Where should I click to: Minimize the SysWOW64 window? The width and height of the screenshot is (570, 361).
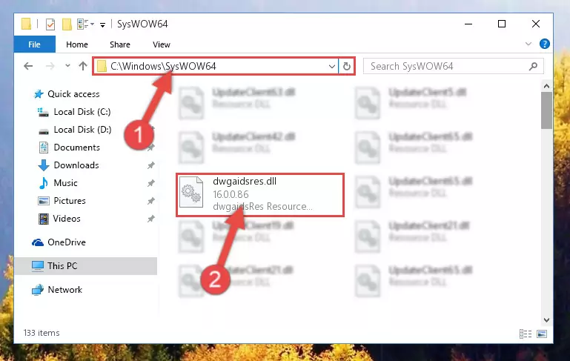pyautogui.click(x=468, y=24)
